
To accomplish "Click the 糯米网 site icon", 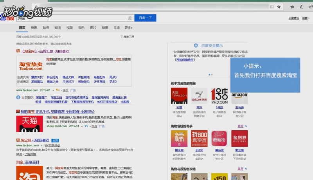I will point(179,139).
